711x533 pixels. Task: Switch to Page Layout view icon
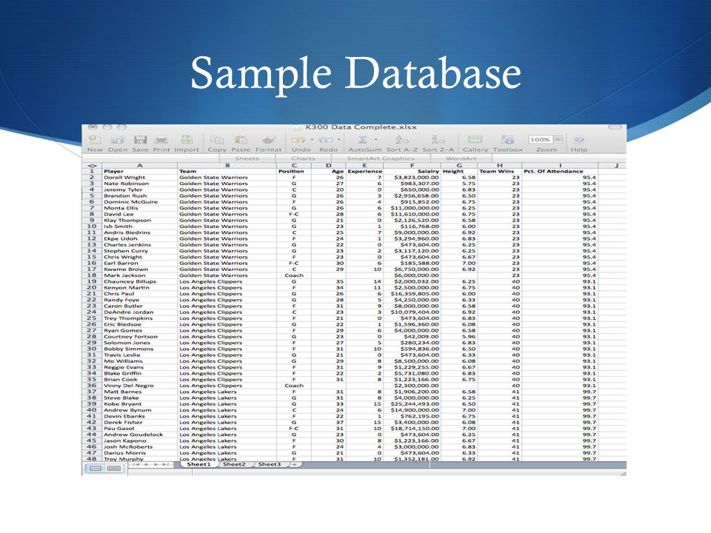pos(114,468)
